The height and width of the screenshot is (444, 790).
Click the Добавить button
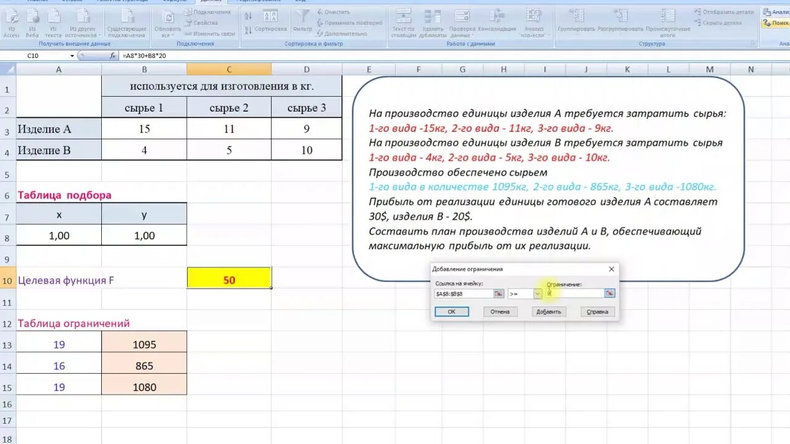[549, 312]
